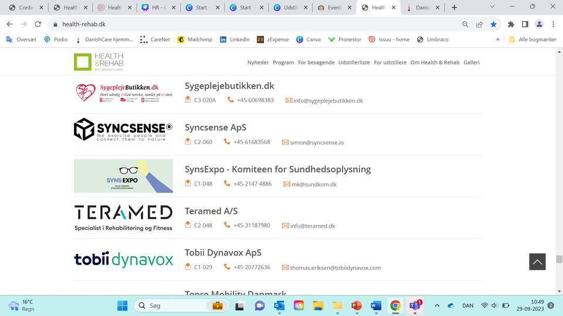
Task: Open the Umbraco bookmark
Action: point(433,39)
